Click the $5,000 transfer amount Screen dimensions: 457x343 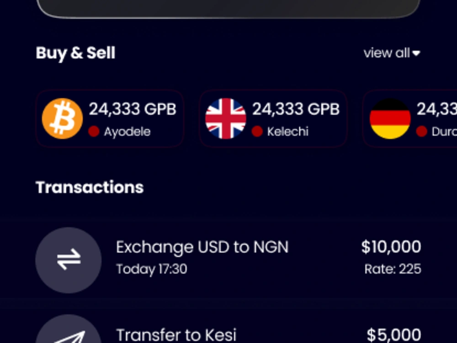click(394, 335)
